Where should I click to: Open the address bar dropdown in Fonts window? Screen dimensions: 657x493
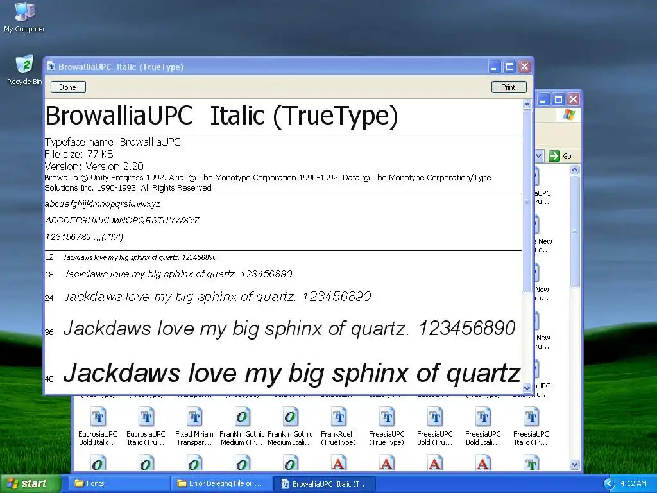tap(539, 156)
